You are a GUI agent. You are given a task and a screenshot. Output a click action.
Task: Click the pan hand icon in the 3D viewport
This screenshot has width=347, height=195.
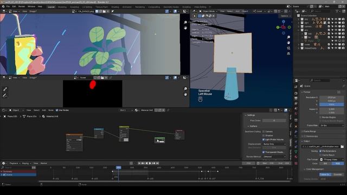click(288, 42)
